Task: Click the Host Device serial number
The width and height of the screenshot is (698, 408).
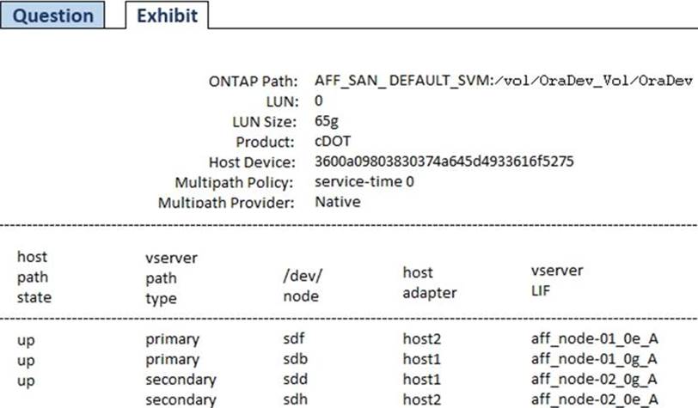Action: click(444, 161)
